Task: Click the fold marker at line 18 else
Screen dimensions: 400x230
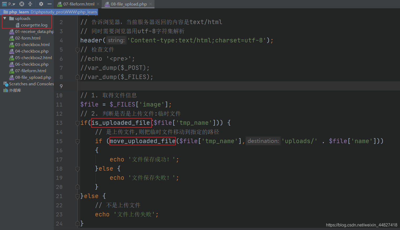Action: pyautogui.click(x=78, y=169)
